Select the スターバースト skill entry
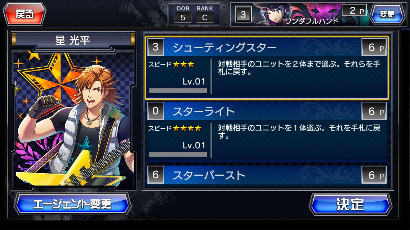 (x=267, y=175)
